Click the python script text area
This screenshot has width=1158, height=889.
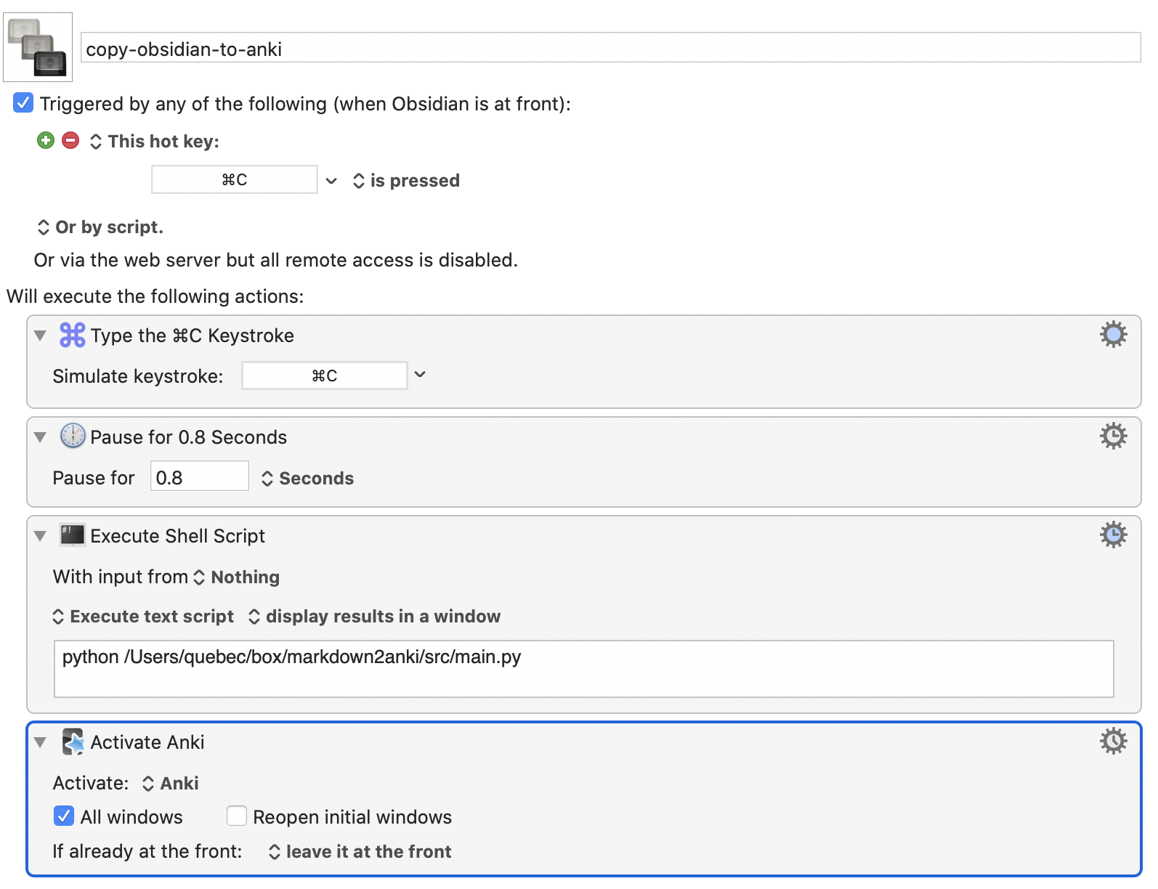click(x=584, y=669)
